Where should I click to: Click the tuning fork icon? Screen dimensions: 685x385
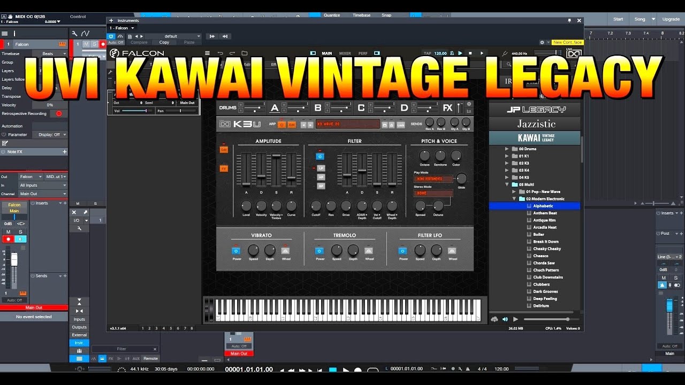click(x=505, y=53)
